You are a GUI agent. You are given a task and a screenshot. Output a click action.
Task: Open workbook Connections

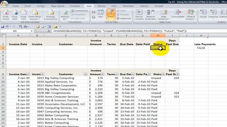(x=79, y=11)
